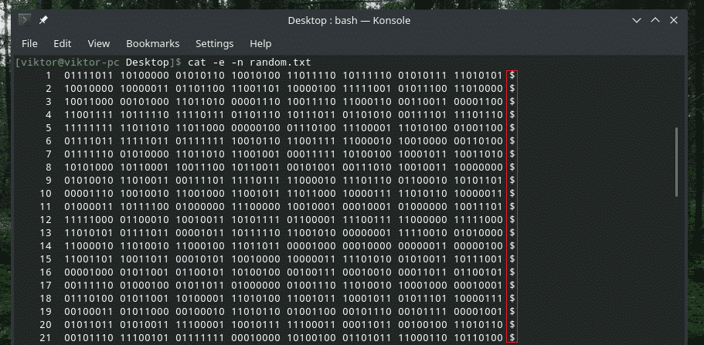Click the first binary byte on line 5
Image resolution: width=704 pixels, height=345 pixels.
coord(89,128)
